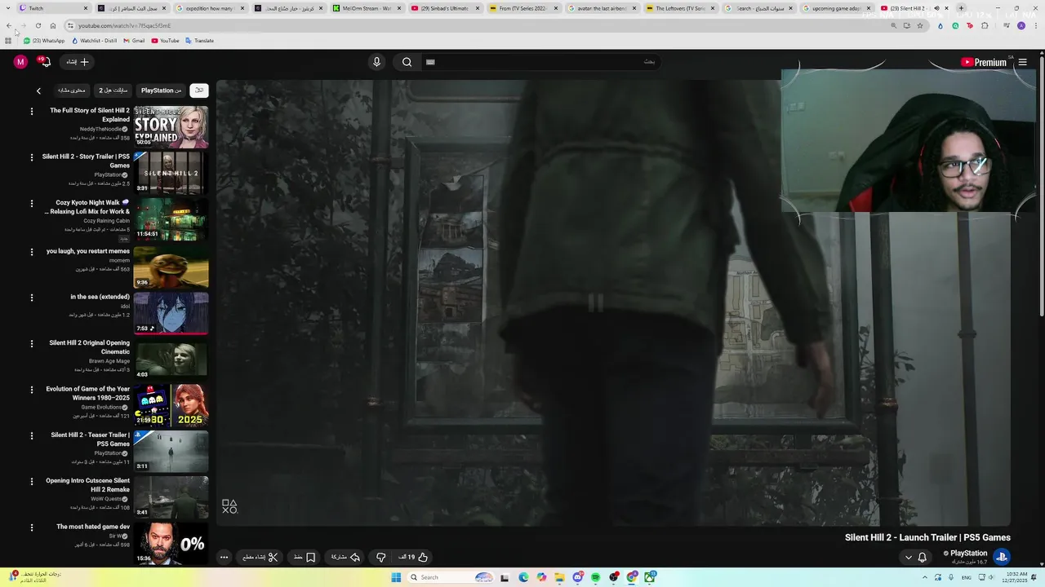
Task: Share the video with the arrow button
Action: (345, 557)
